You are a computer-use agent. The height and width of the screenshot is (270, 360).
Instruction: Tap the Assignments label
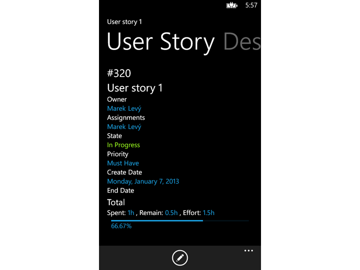pos(126,118)
